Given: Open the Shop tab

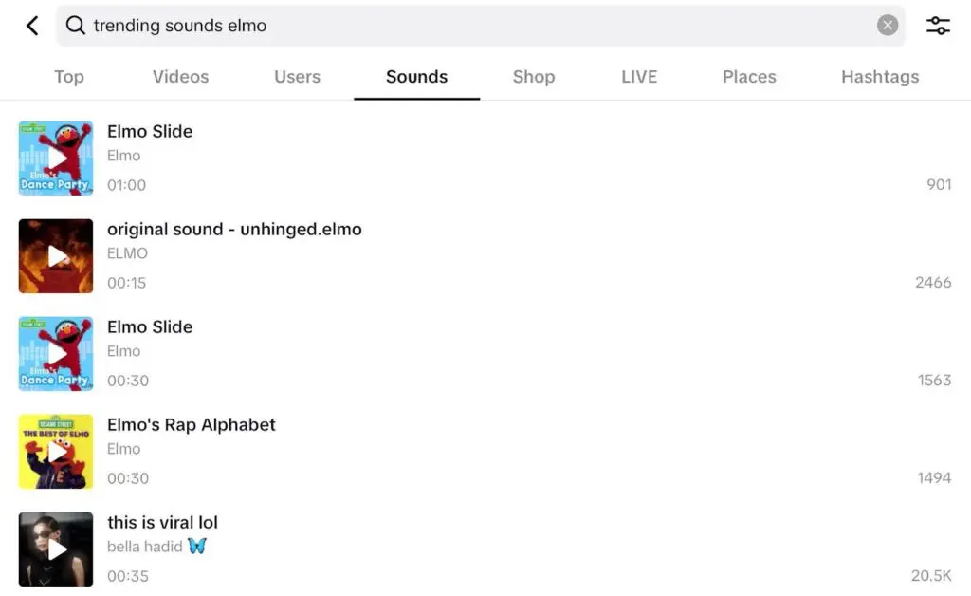Looking at the screenshot, I should (x=533, y=77).
